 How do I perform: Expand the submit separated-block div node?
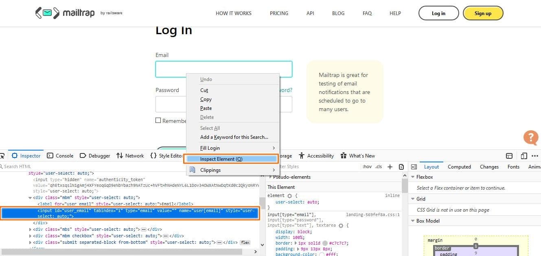[31, 242]
